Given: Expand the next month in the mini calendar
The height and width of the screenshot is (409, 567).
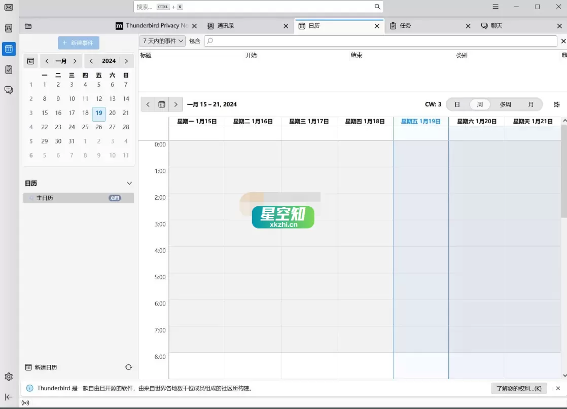Looking at the screenshot, I should (x=75, y=61).
